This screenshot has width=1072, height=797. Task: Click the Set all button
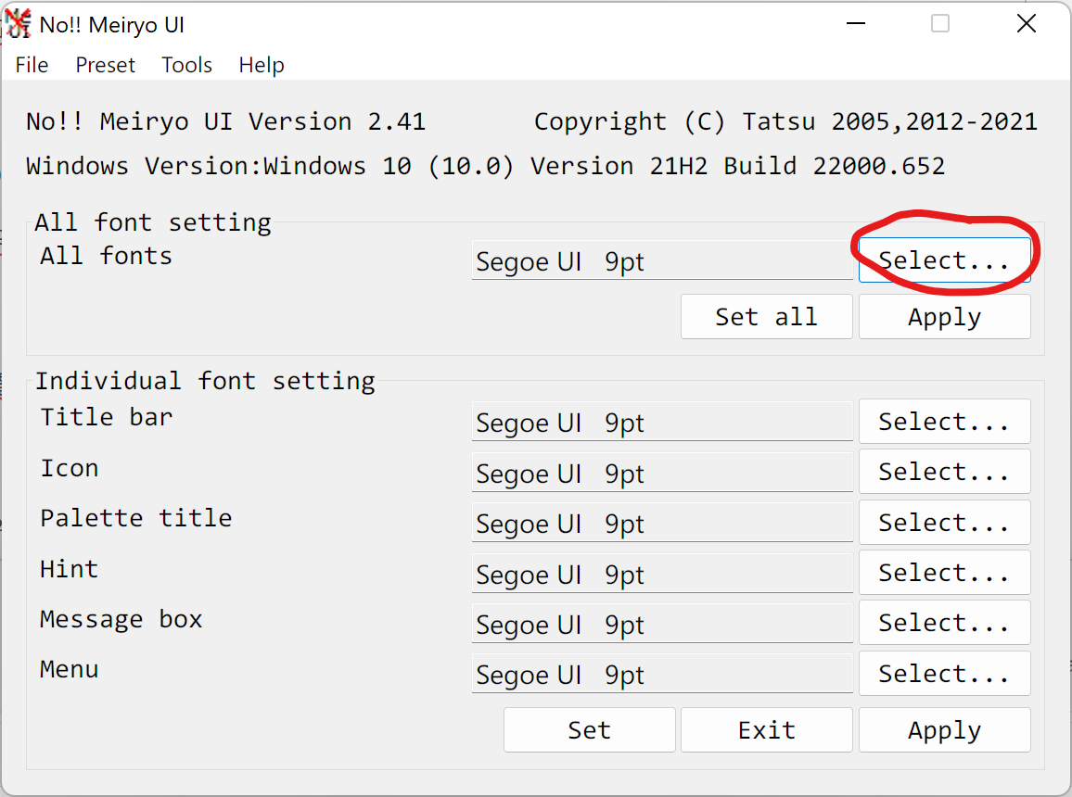[766, 317]
